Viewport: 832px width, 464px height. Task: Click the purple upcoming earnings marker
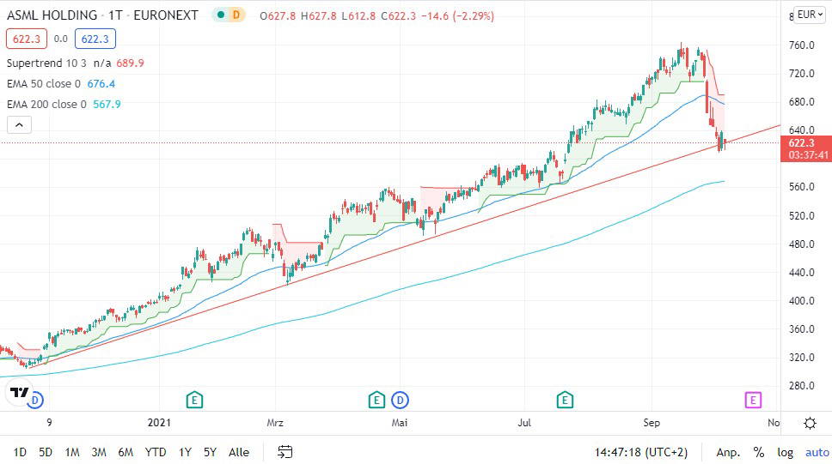click(x=753, y=400)
